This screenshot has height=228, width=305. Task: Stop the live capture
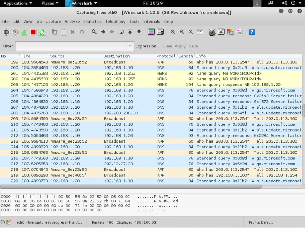32,32
